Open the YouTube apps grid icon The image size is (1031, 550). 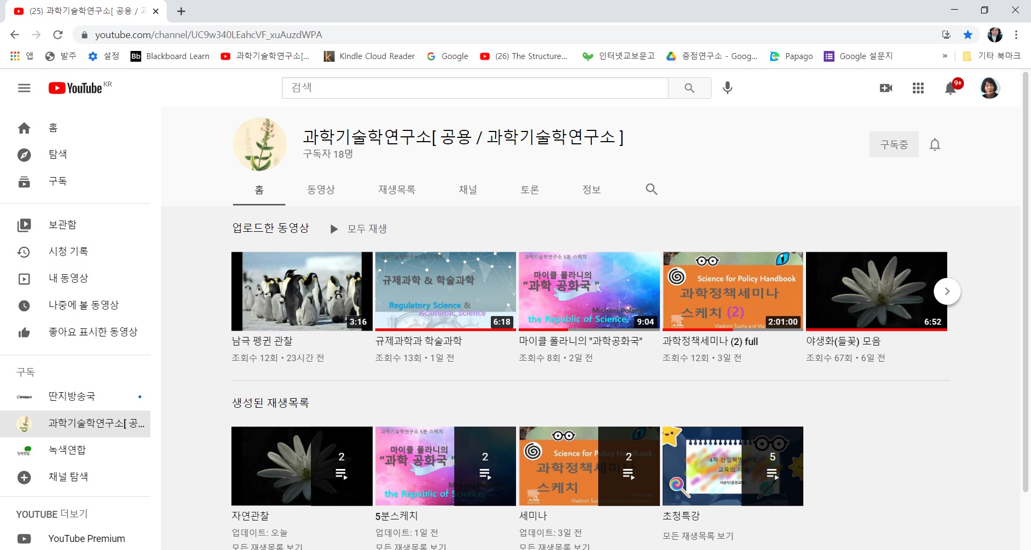[x=918, y=88]
